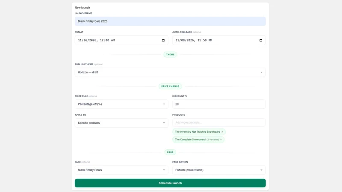The height and width of the screenshot is (192, 342).
Task: Click the Run At date-time field
Action: 121,40
